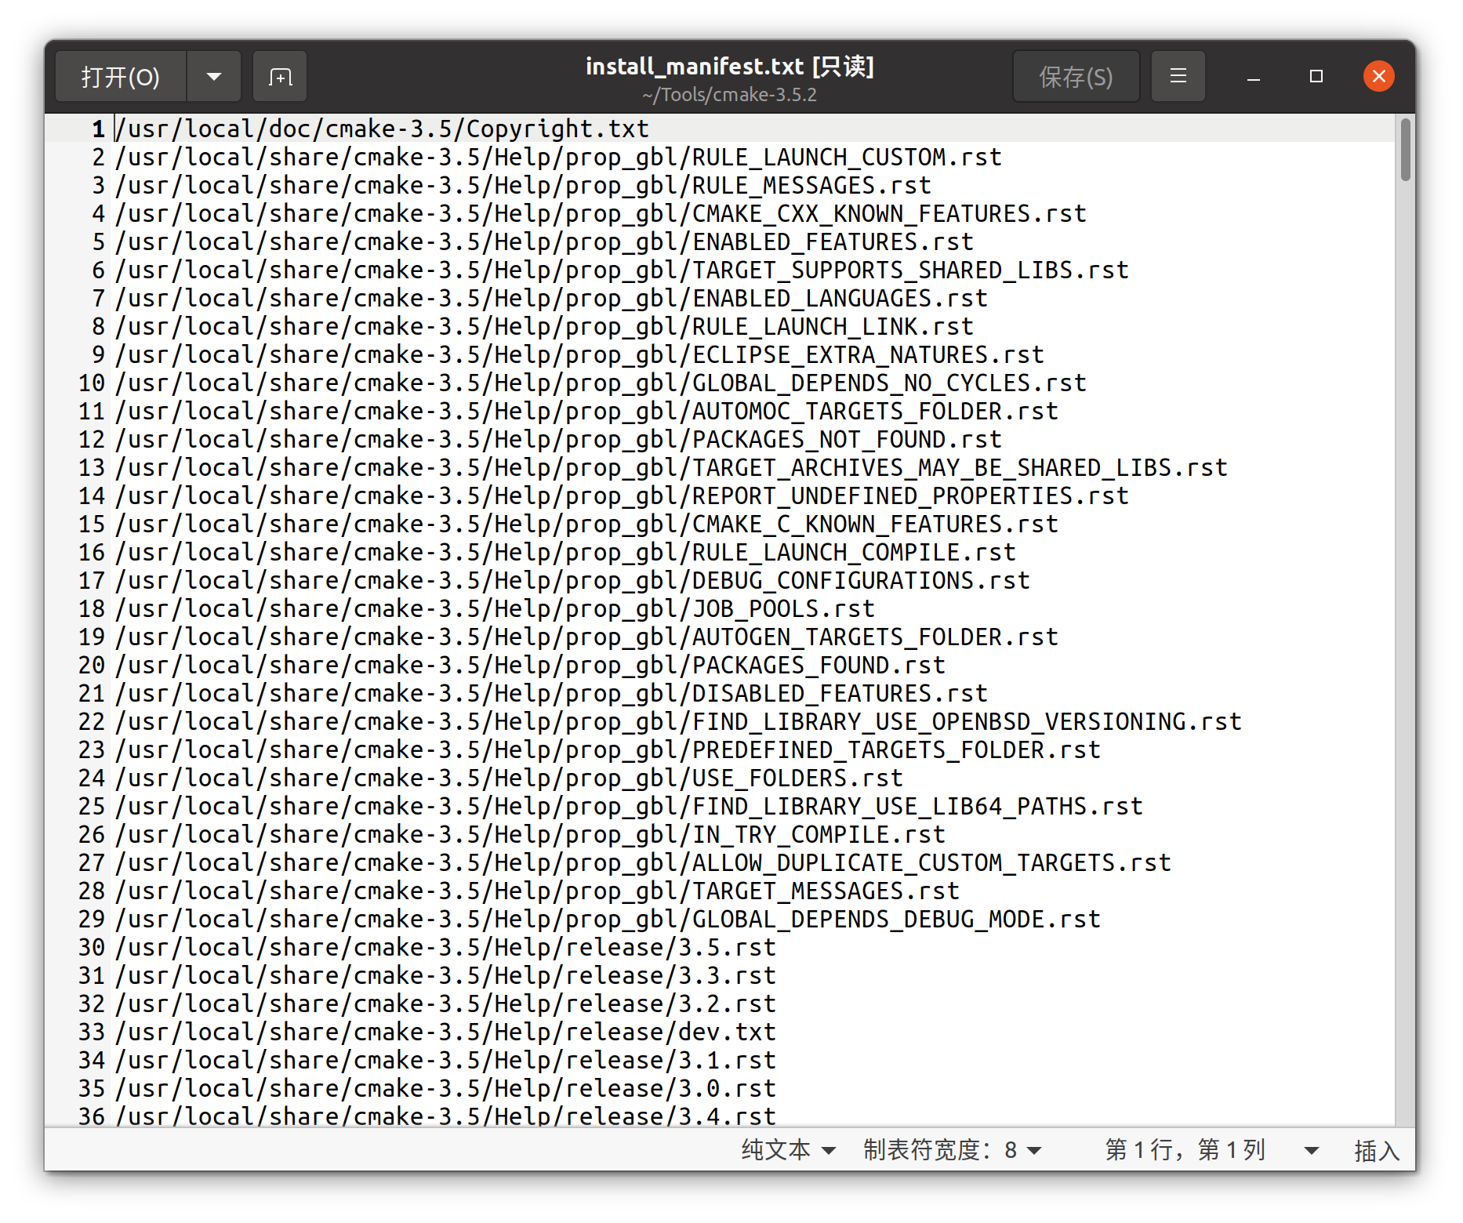Click the line ending with 3.5.rst

click(443, 947)
